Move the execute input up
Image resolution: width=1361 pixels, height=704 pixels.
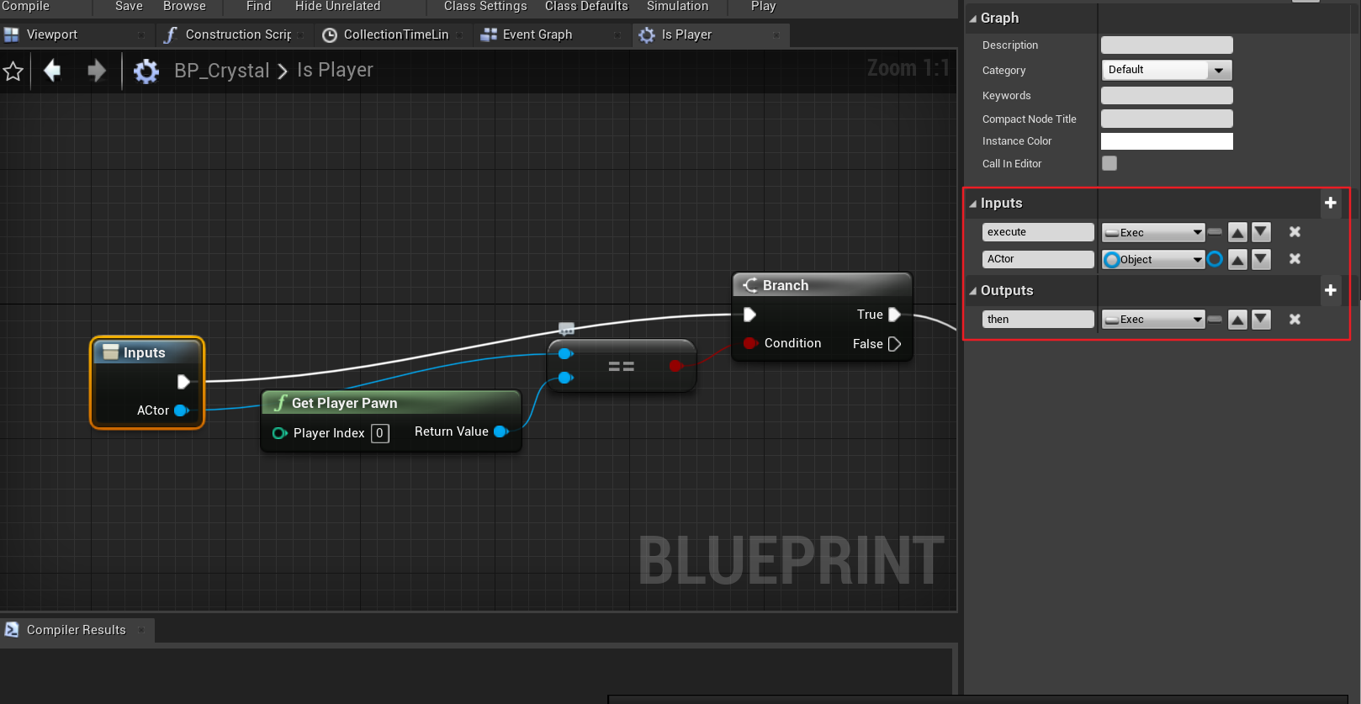click(1237, 232)
